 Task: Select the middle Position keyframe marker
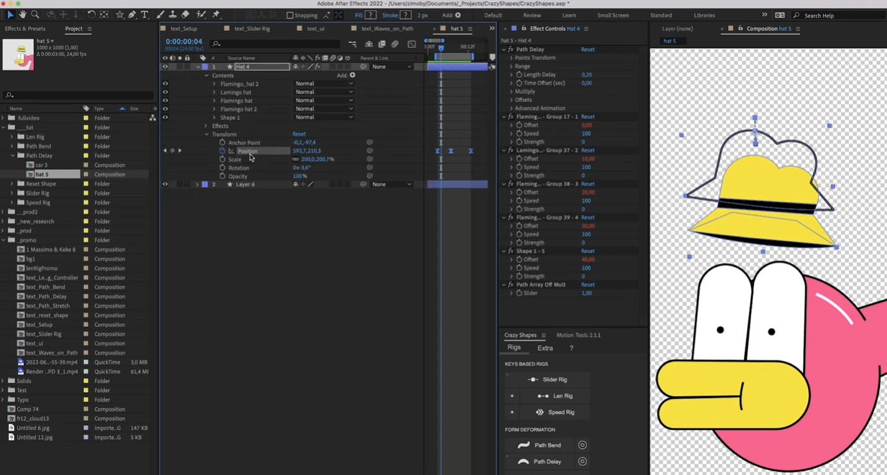pos(451,151)
